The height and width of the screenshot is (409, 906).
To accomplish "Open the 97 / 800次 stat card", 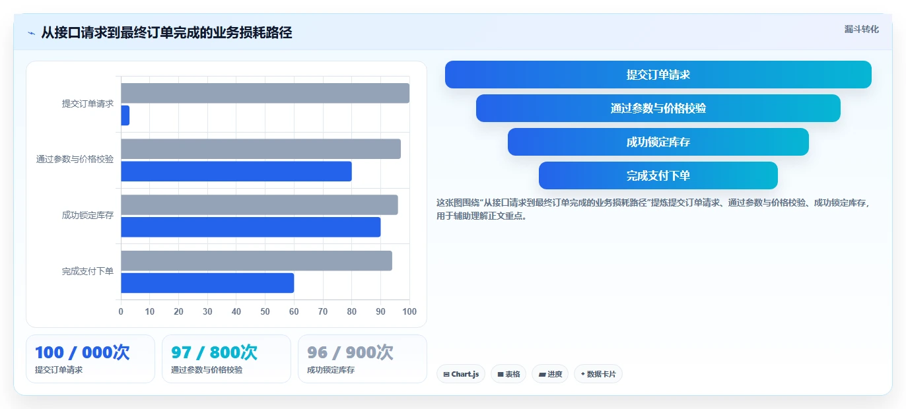I will coord(226,359).
